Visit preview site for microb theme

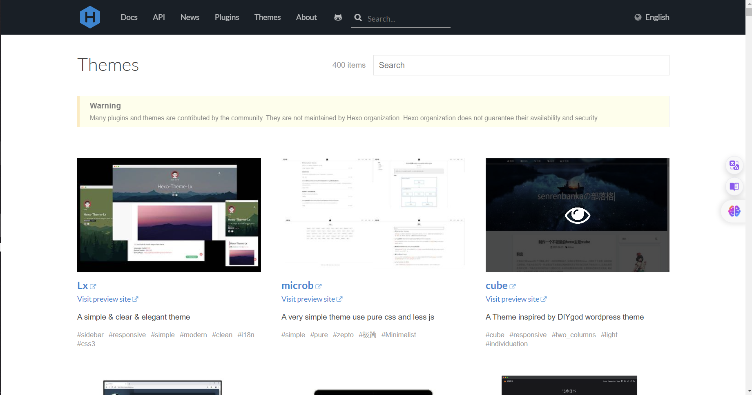tap(312, 299)
